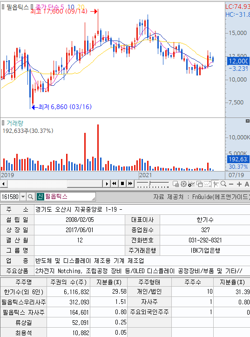This screenshot has height=337, width=250.
Task: Click the phone number 031-292-8321
Action: (205, 240)
